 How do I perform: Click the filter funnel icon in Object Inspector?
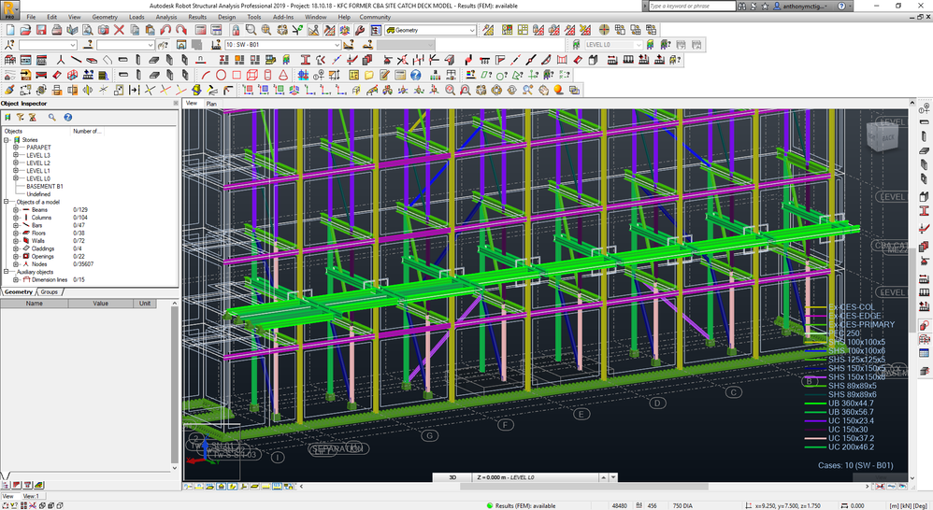[21, 117]
